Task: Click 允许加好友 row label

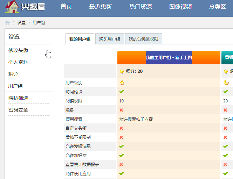Action: (76, 156)
